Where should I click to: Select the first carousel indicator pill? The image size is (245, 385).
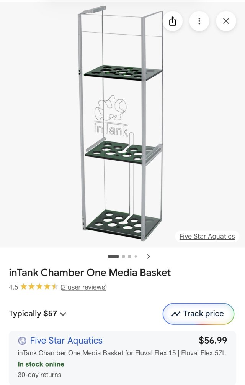click(113, 257)
